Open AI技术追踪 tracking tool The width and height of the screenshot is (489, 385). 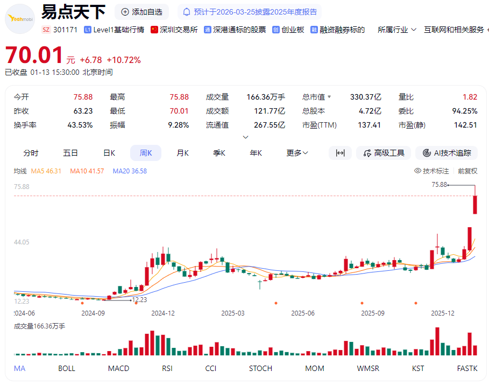[x=447, y=153]
